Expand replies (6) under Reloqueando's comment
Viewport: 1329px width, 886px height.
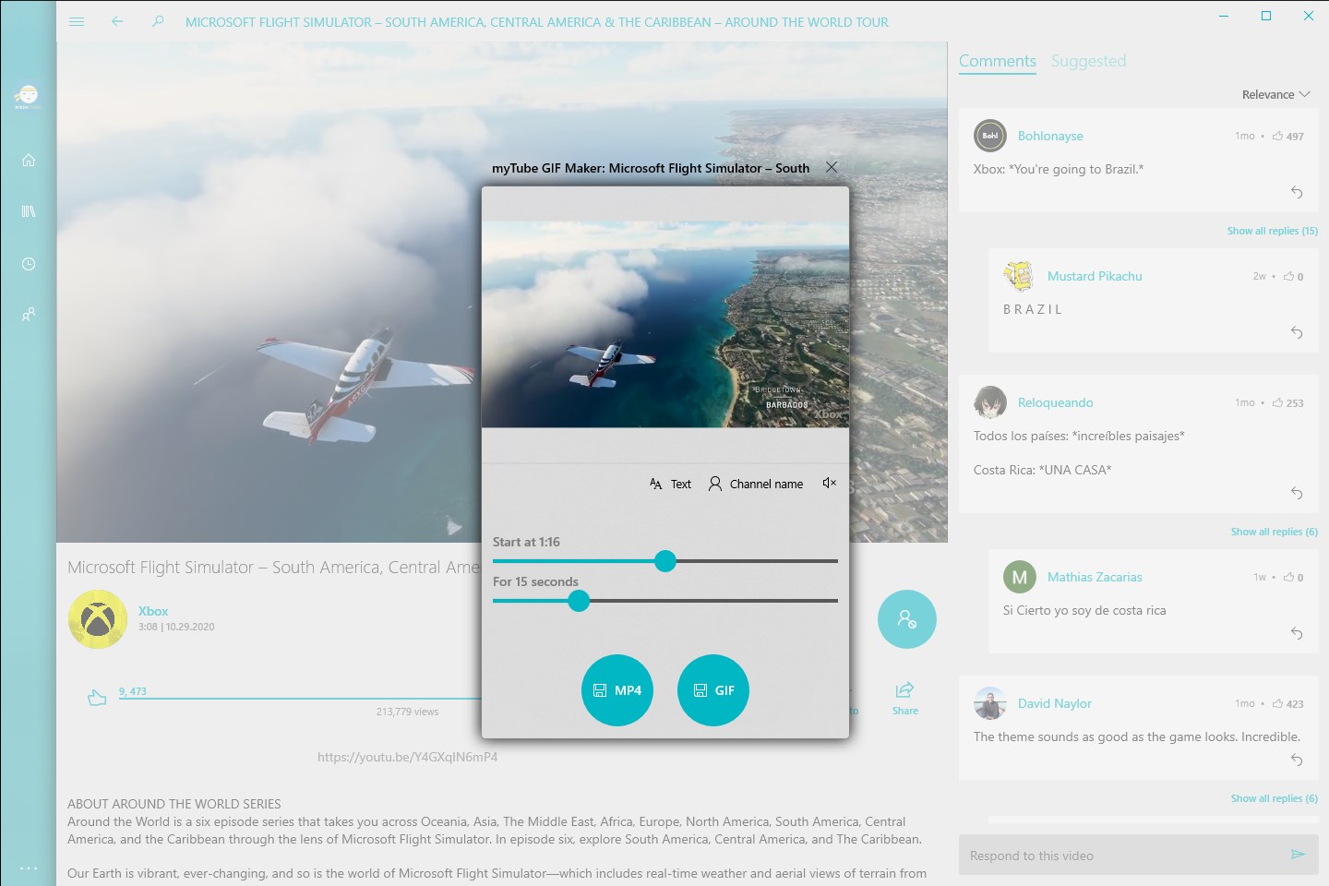(x=1274, y=532)
